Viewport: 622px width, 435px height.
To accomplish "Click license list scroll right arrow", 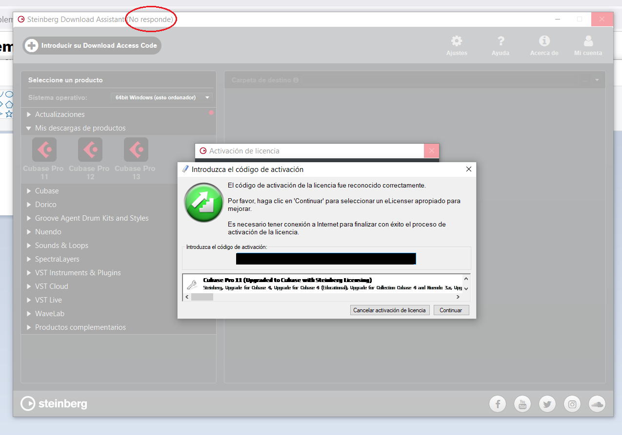I will pos(459,297).
